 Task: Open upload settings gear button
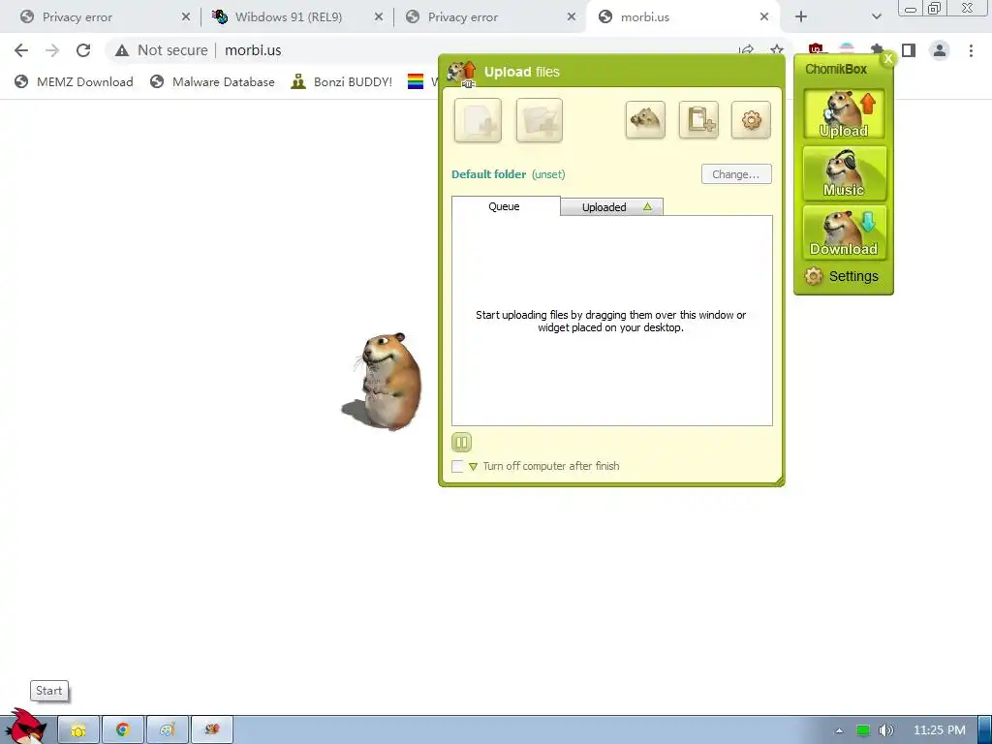[x=751, y=119]
